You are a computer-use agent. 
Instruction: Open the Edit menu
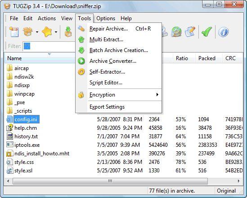pos(28,18)
